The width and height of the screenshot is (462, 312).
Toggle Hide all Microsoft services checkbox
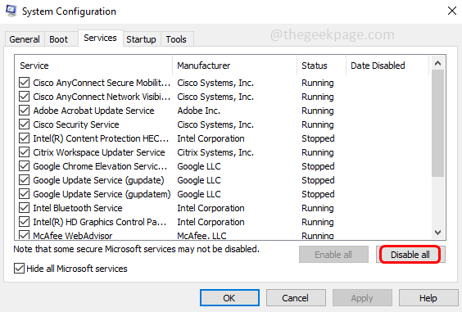coord(19,269)
